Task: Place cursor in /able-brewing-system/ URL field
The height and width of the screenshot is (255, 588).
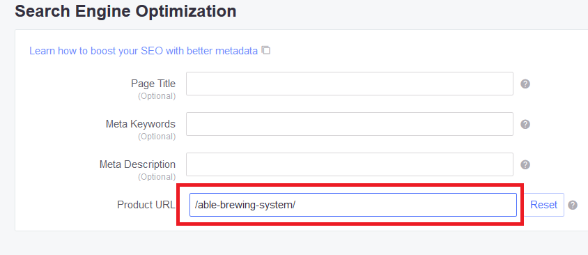Action: pos(353,205)
